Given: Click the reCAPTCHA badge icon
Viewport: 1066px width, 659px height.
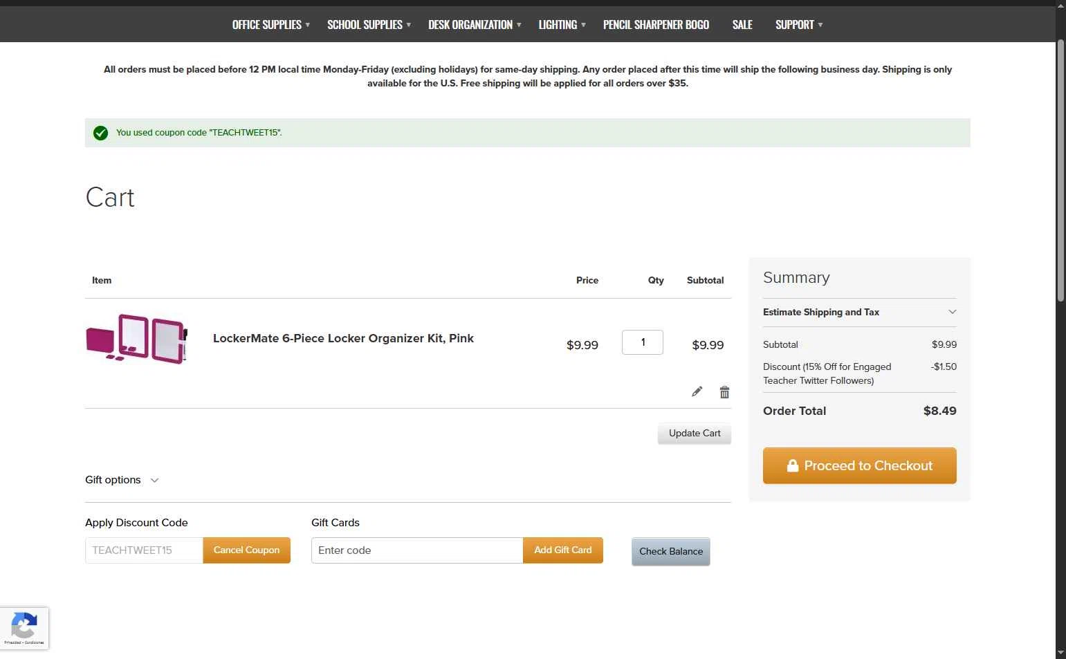Looking at the screenshot, I should [x=24, y=628].
